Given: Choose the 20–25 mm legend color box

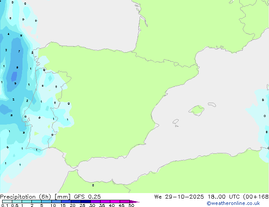Looking at the screenshot, I should click(76, 202).
